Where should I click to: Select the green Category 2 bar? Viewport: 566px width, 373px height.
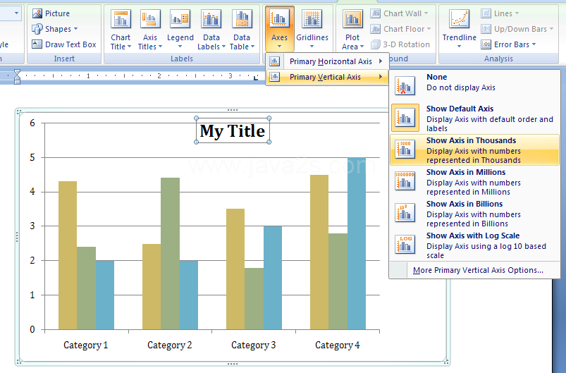[x=170, y=253]
